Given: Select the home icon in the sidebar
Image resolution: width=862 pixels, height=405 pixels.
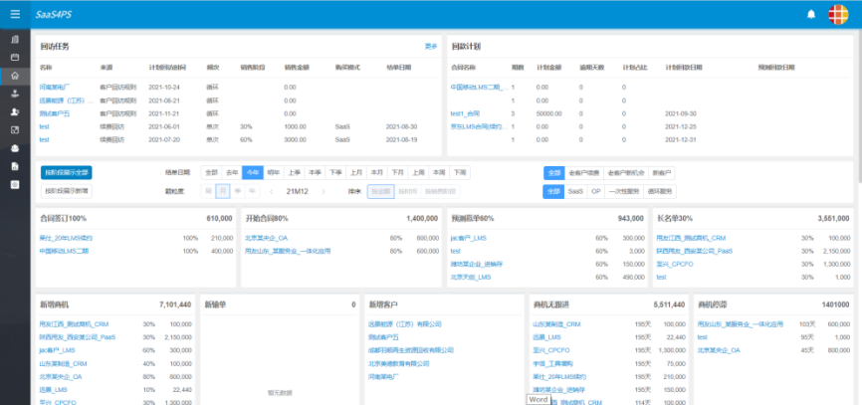Looking at the screenshot, I should click(x=15, y=76).
